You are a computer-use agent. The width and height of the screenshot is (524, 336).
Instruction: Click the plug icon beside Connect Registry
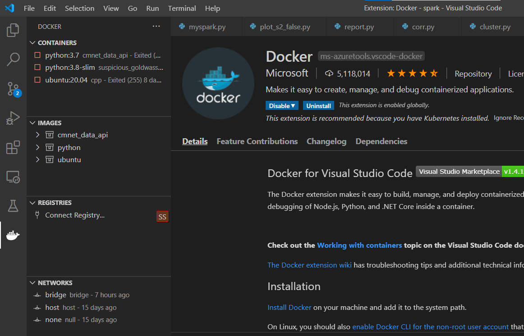37,215
